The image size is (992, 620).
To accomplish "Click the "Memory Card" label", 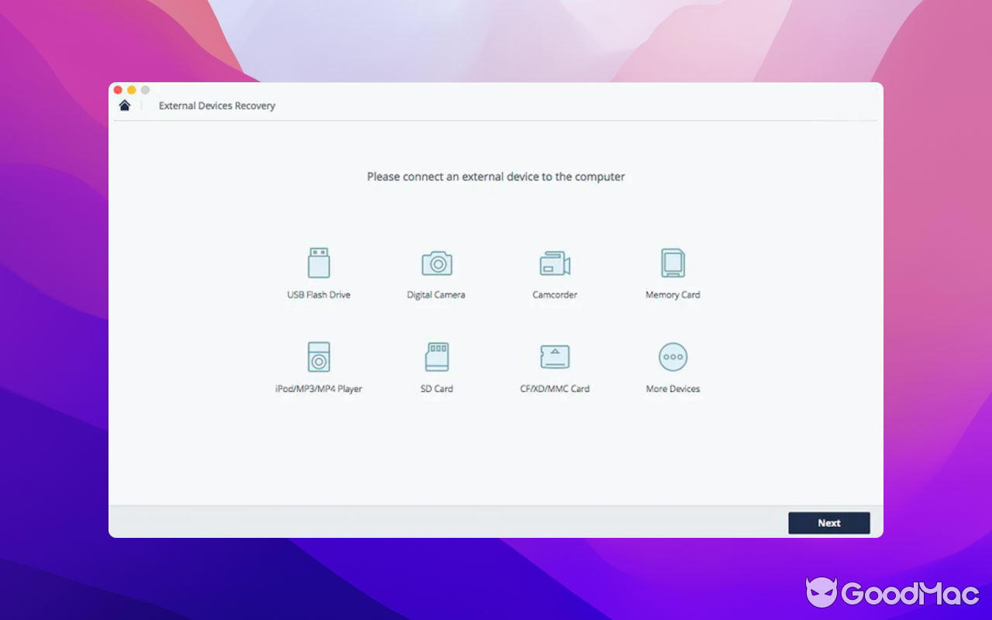I will (x=673, y=294).
